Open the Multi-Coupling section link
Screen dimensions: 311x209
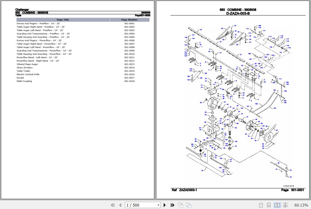point(24,81)
